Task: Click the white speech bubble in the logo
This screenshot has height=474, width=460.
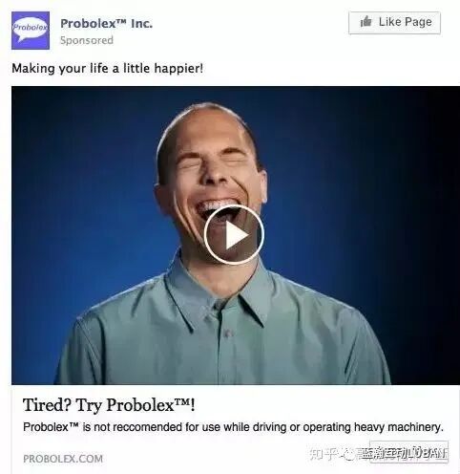Action: pyautogui.click(x=30, y=30)
